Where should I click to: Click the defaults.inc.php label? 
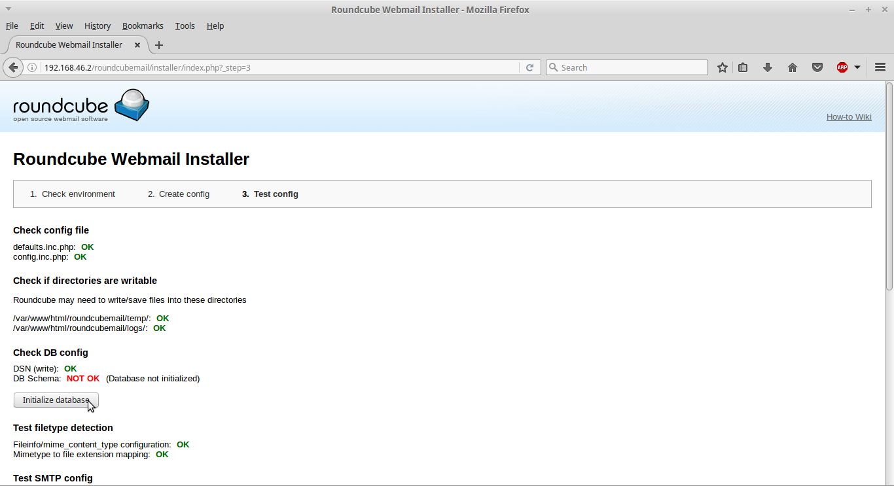tap(45, 247)
